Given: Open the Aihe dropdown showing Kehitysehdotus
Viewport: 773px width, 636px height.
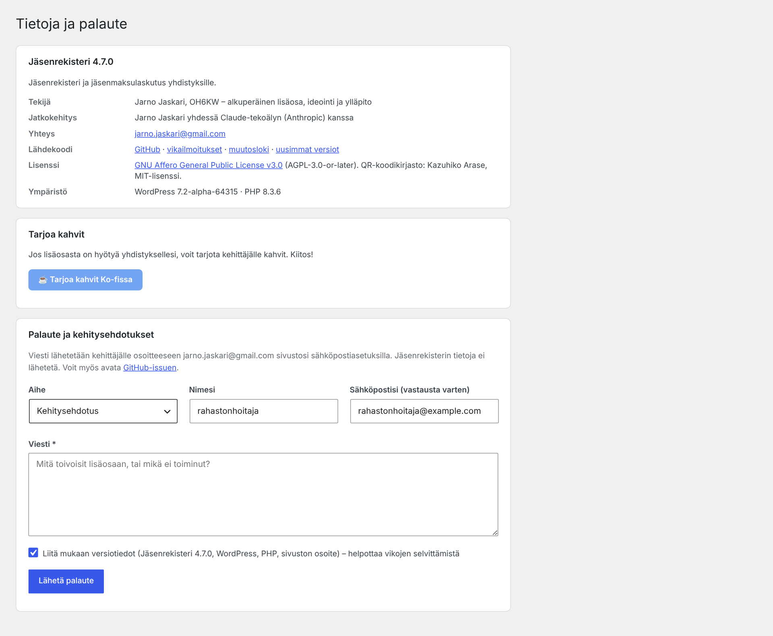Looking at the screenshot, I should click(103, 411).
